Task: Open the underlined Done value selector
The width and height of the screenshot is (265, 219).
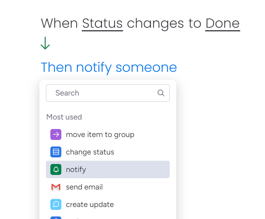Action: (x=223, y=23)
